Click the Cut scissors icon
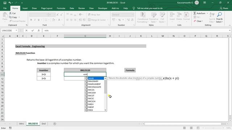 tap(11, 13)
